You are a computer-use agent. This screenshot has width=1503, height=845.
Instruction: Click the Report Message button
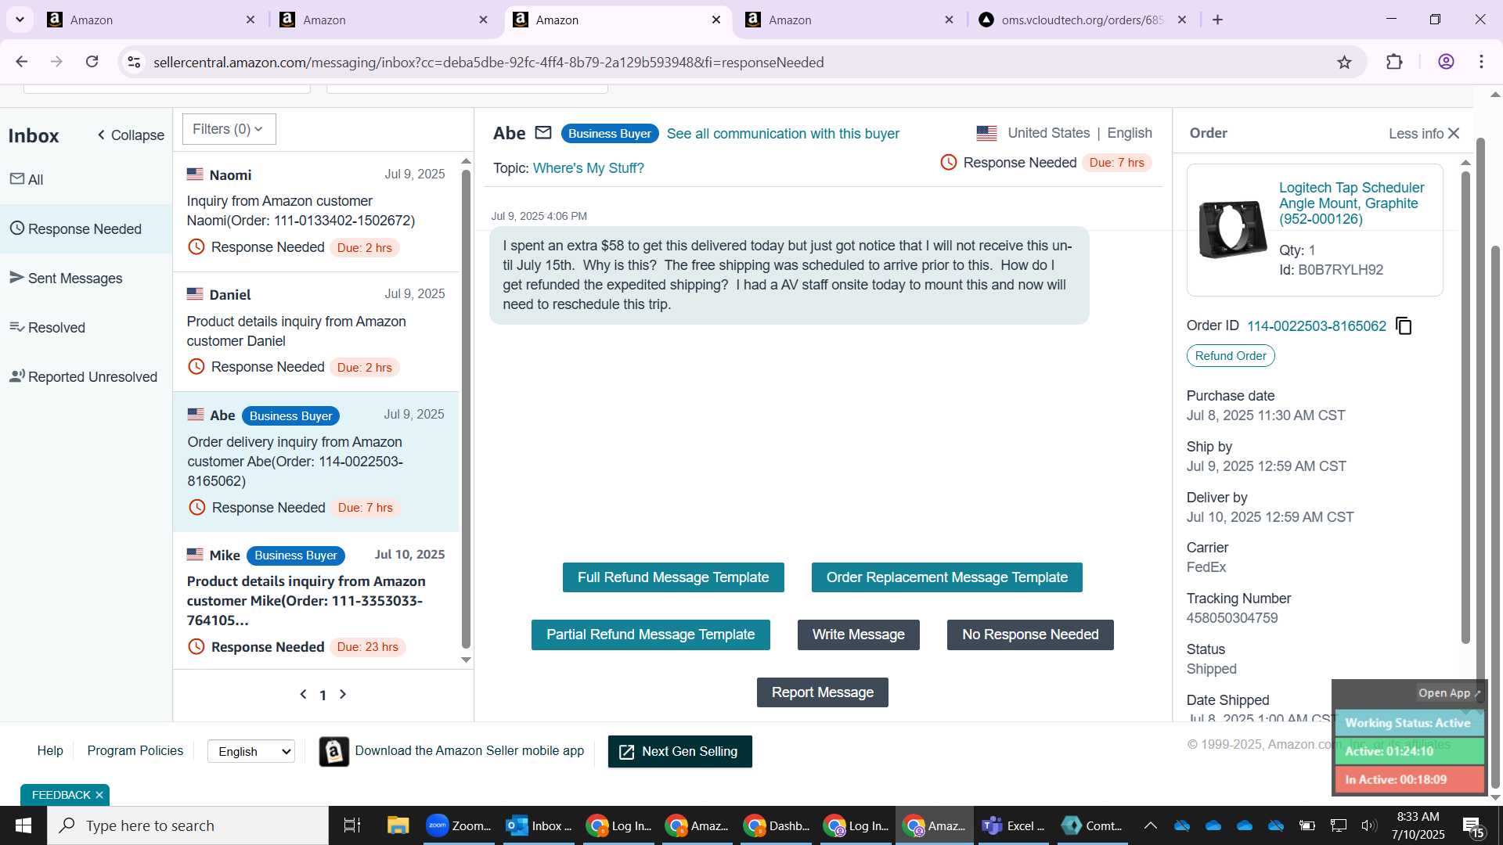822,692
